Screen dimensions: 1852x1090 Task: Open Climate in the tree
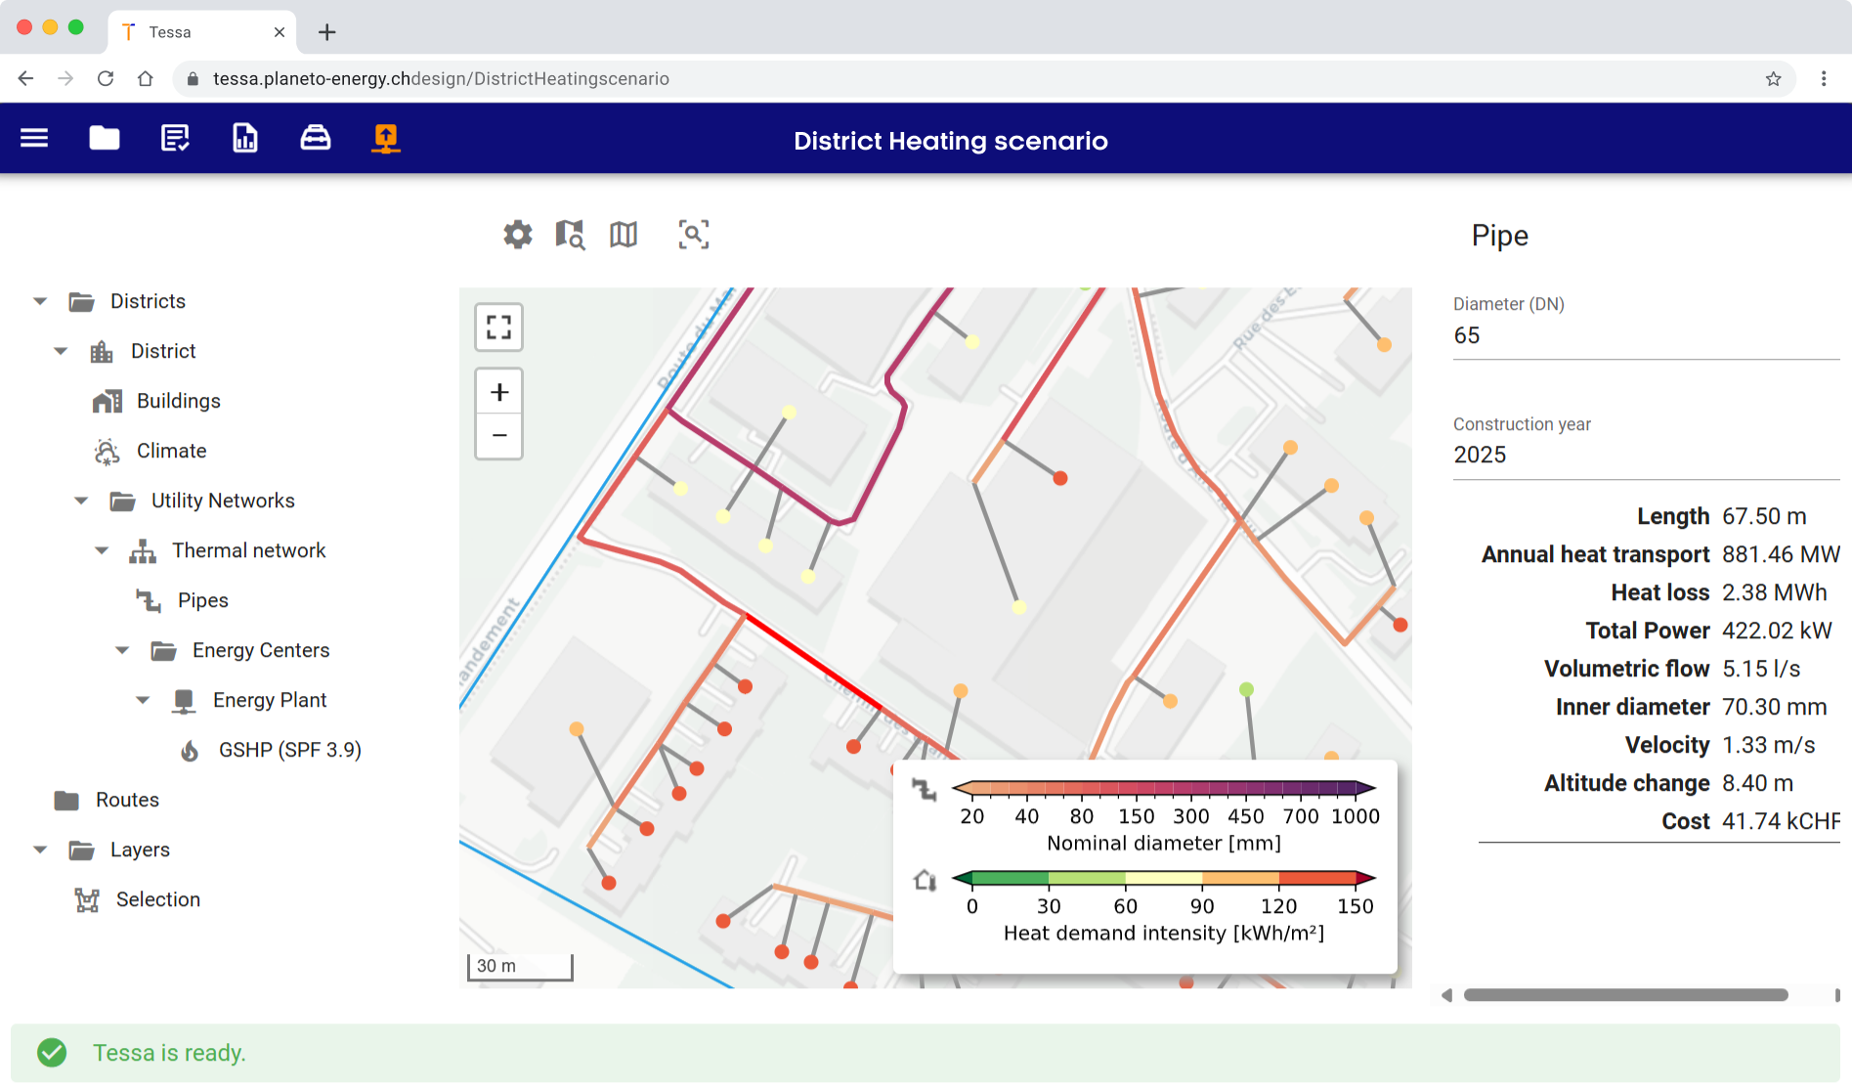tap(172, 451)
